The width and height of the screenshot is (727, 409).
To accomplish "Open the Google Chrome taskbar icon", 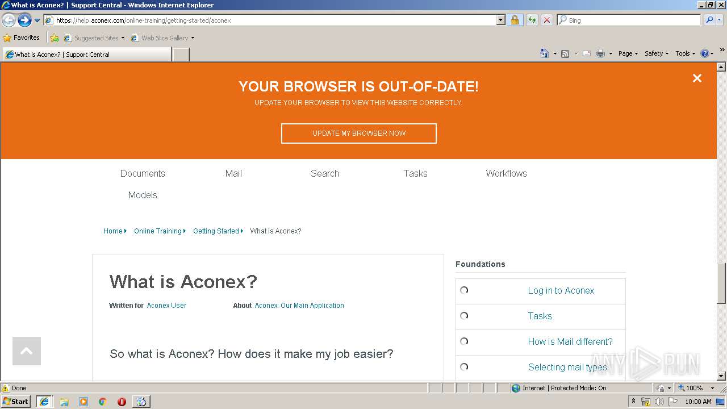I will point(103,402).
